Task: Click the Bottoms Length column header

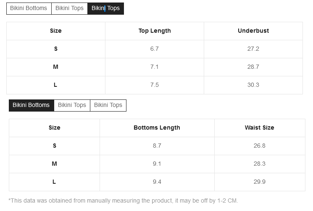Action: tap(157, 128)
